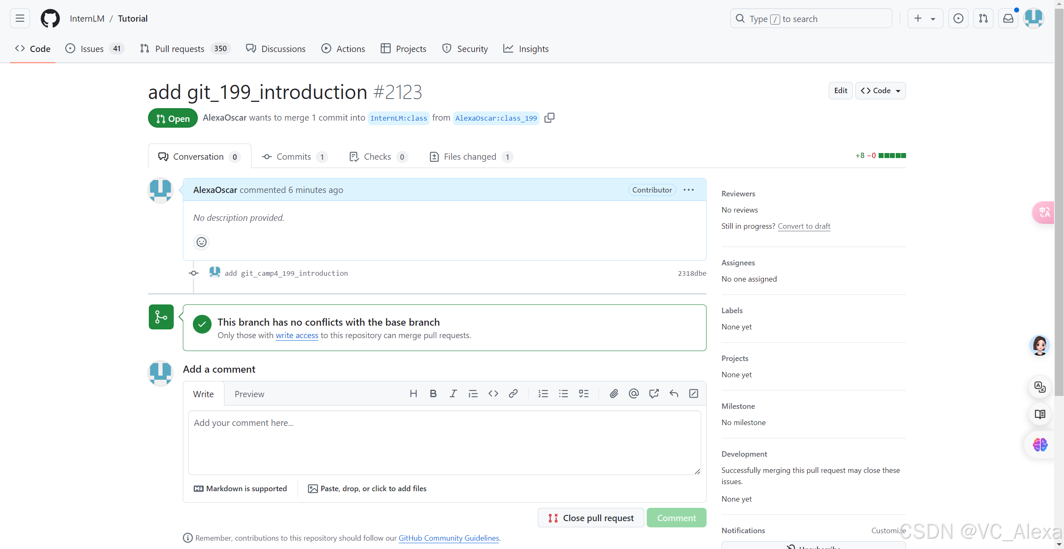1064x549 pixels.
Task: Open commit add git_camp4_199_introduction
Action: tap(286, 273)
